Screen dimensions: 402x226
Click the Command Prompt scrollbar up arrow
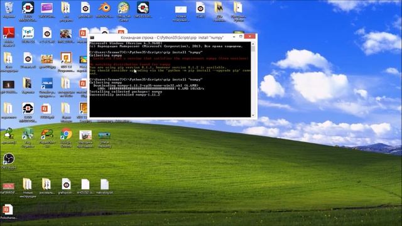click(253, 44)
